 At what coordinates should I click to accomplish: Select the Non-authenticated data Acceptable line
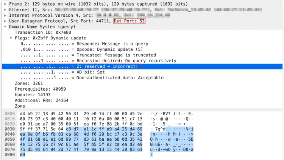click(x=92, y=78)
